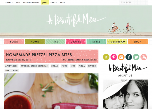The width and height of the screenshot is (152, 109).
Task: Filter by the Appetizers tag
Action: click(x=11, y=66)
